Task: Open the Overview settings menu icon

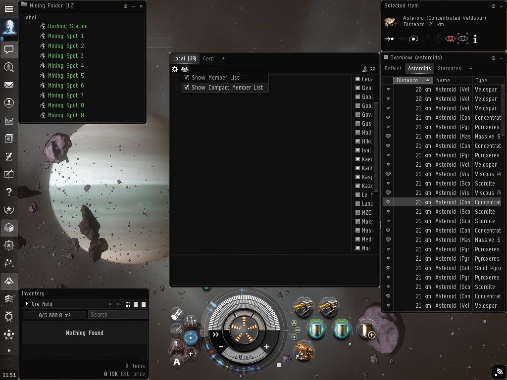Action: click(x=386, y=57)
